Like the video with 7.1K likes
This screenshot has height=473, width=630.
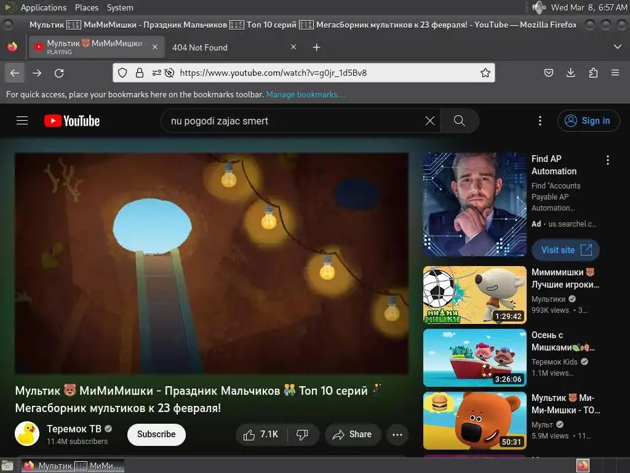[261, 434]
